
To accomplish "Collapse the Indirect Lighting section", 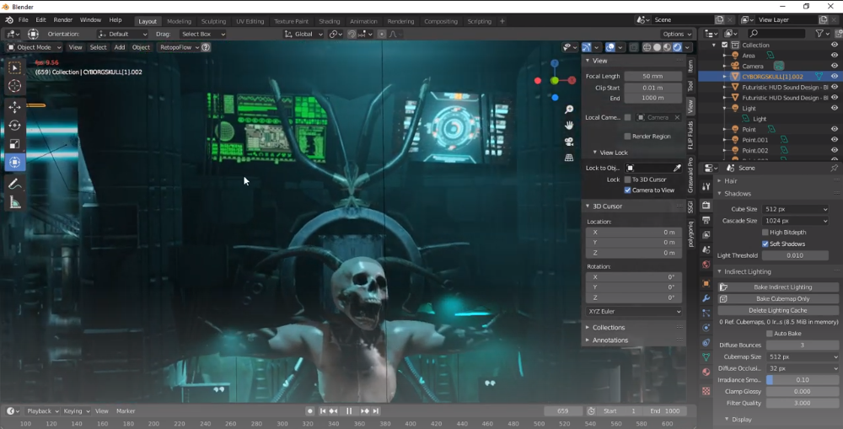I will tap(747, 272).
